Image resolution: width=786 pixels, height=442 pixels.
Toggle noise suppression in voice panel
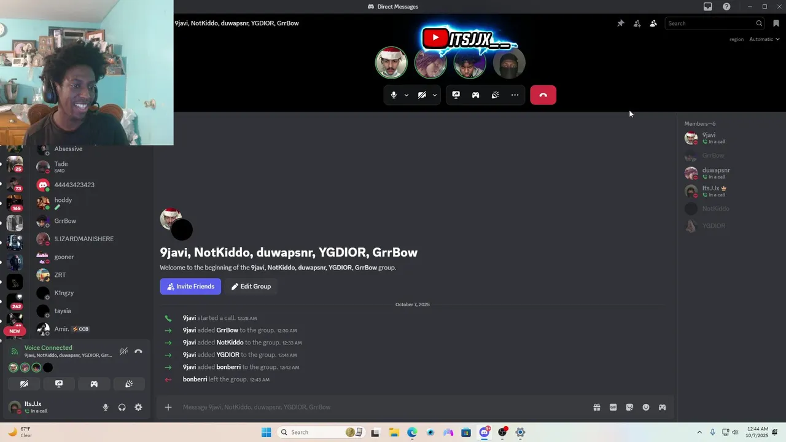click(123, 351)
